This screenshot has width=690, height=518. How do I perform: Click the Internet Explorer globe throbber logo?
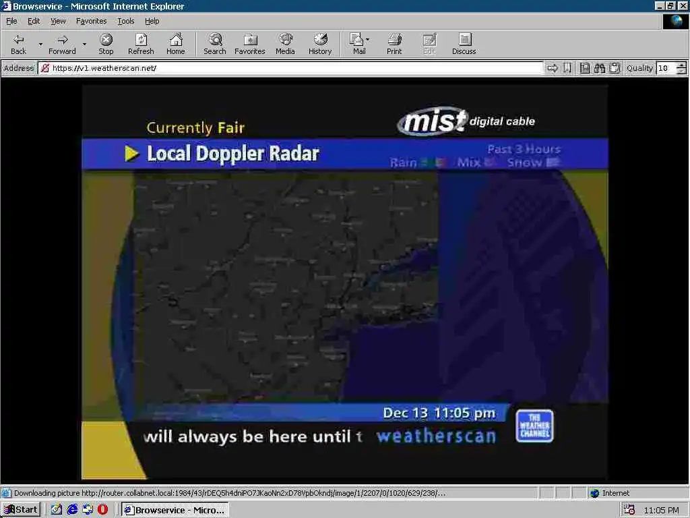pos(675,21)
